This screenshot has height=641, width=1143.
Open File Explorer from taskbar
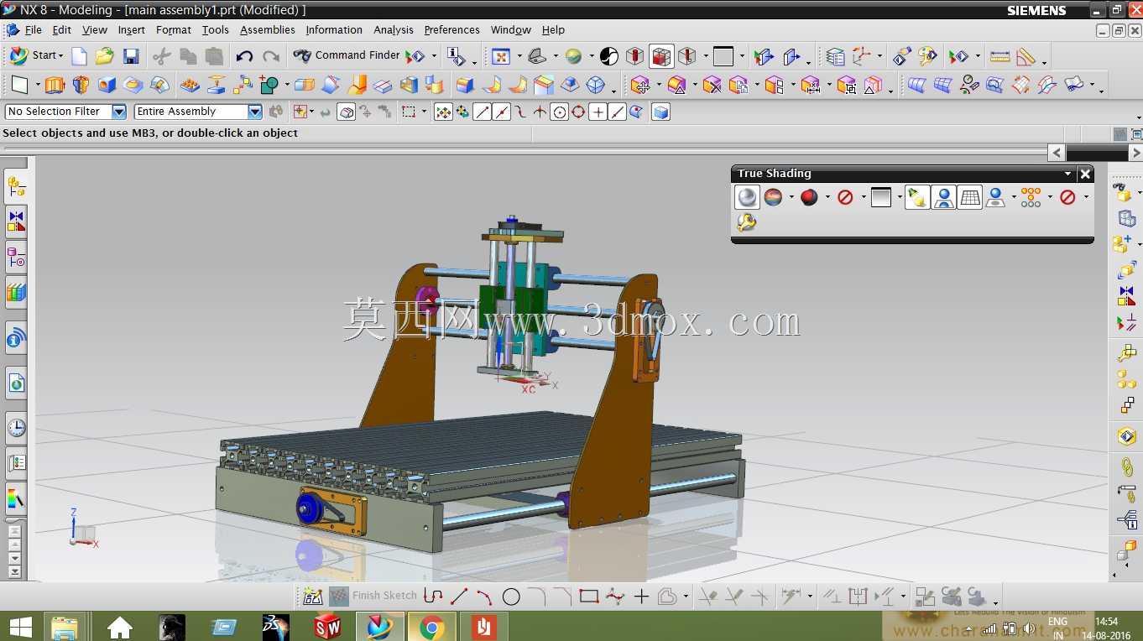point(65,626)
